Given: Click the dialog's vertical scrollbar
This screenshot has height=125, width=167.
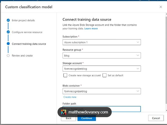Looking at the screenshot, I should click(x=166, y=60).
